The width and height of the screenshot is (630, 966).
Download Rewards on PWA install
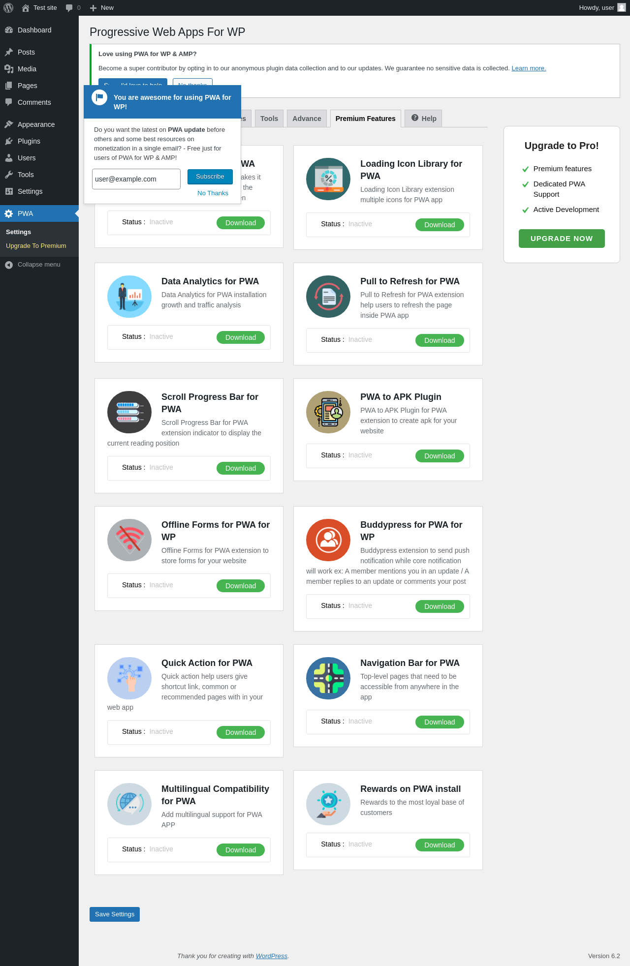coord(440,845)
